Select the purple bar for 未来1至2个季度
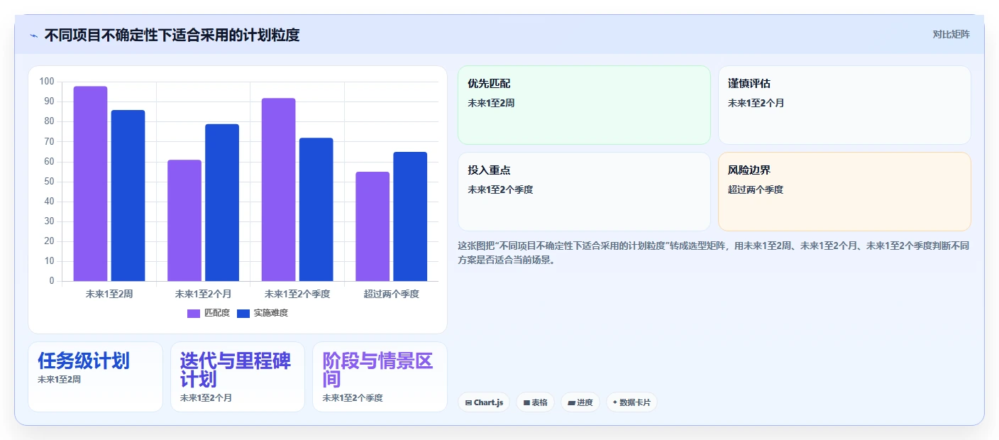This screenshot has height=440, width=999. (278, 189)
